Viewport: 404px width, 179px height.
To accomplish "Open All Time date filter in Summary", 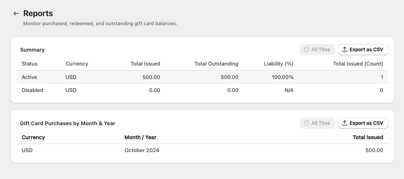I will coord(317,50).
